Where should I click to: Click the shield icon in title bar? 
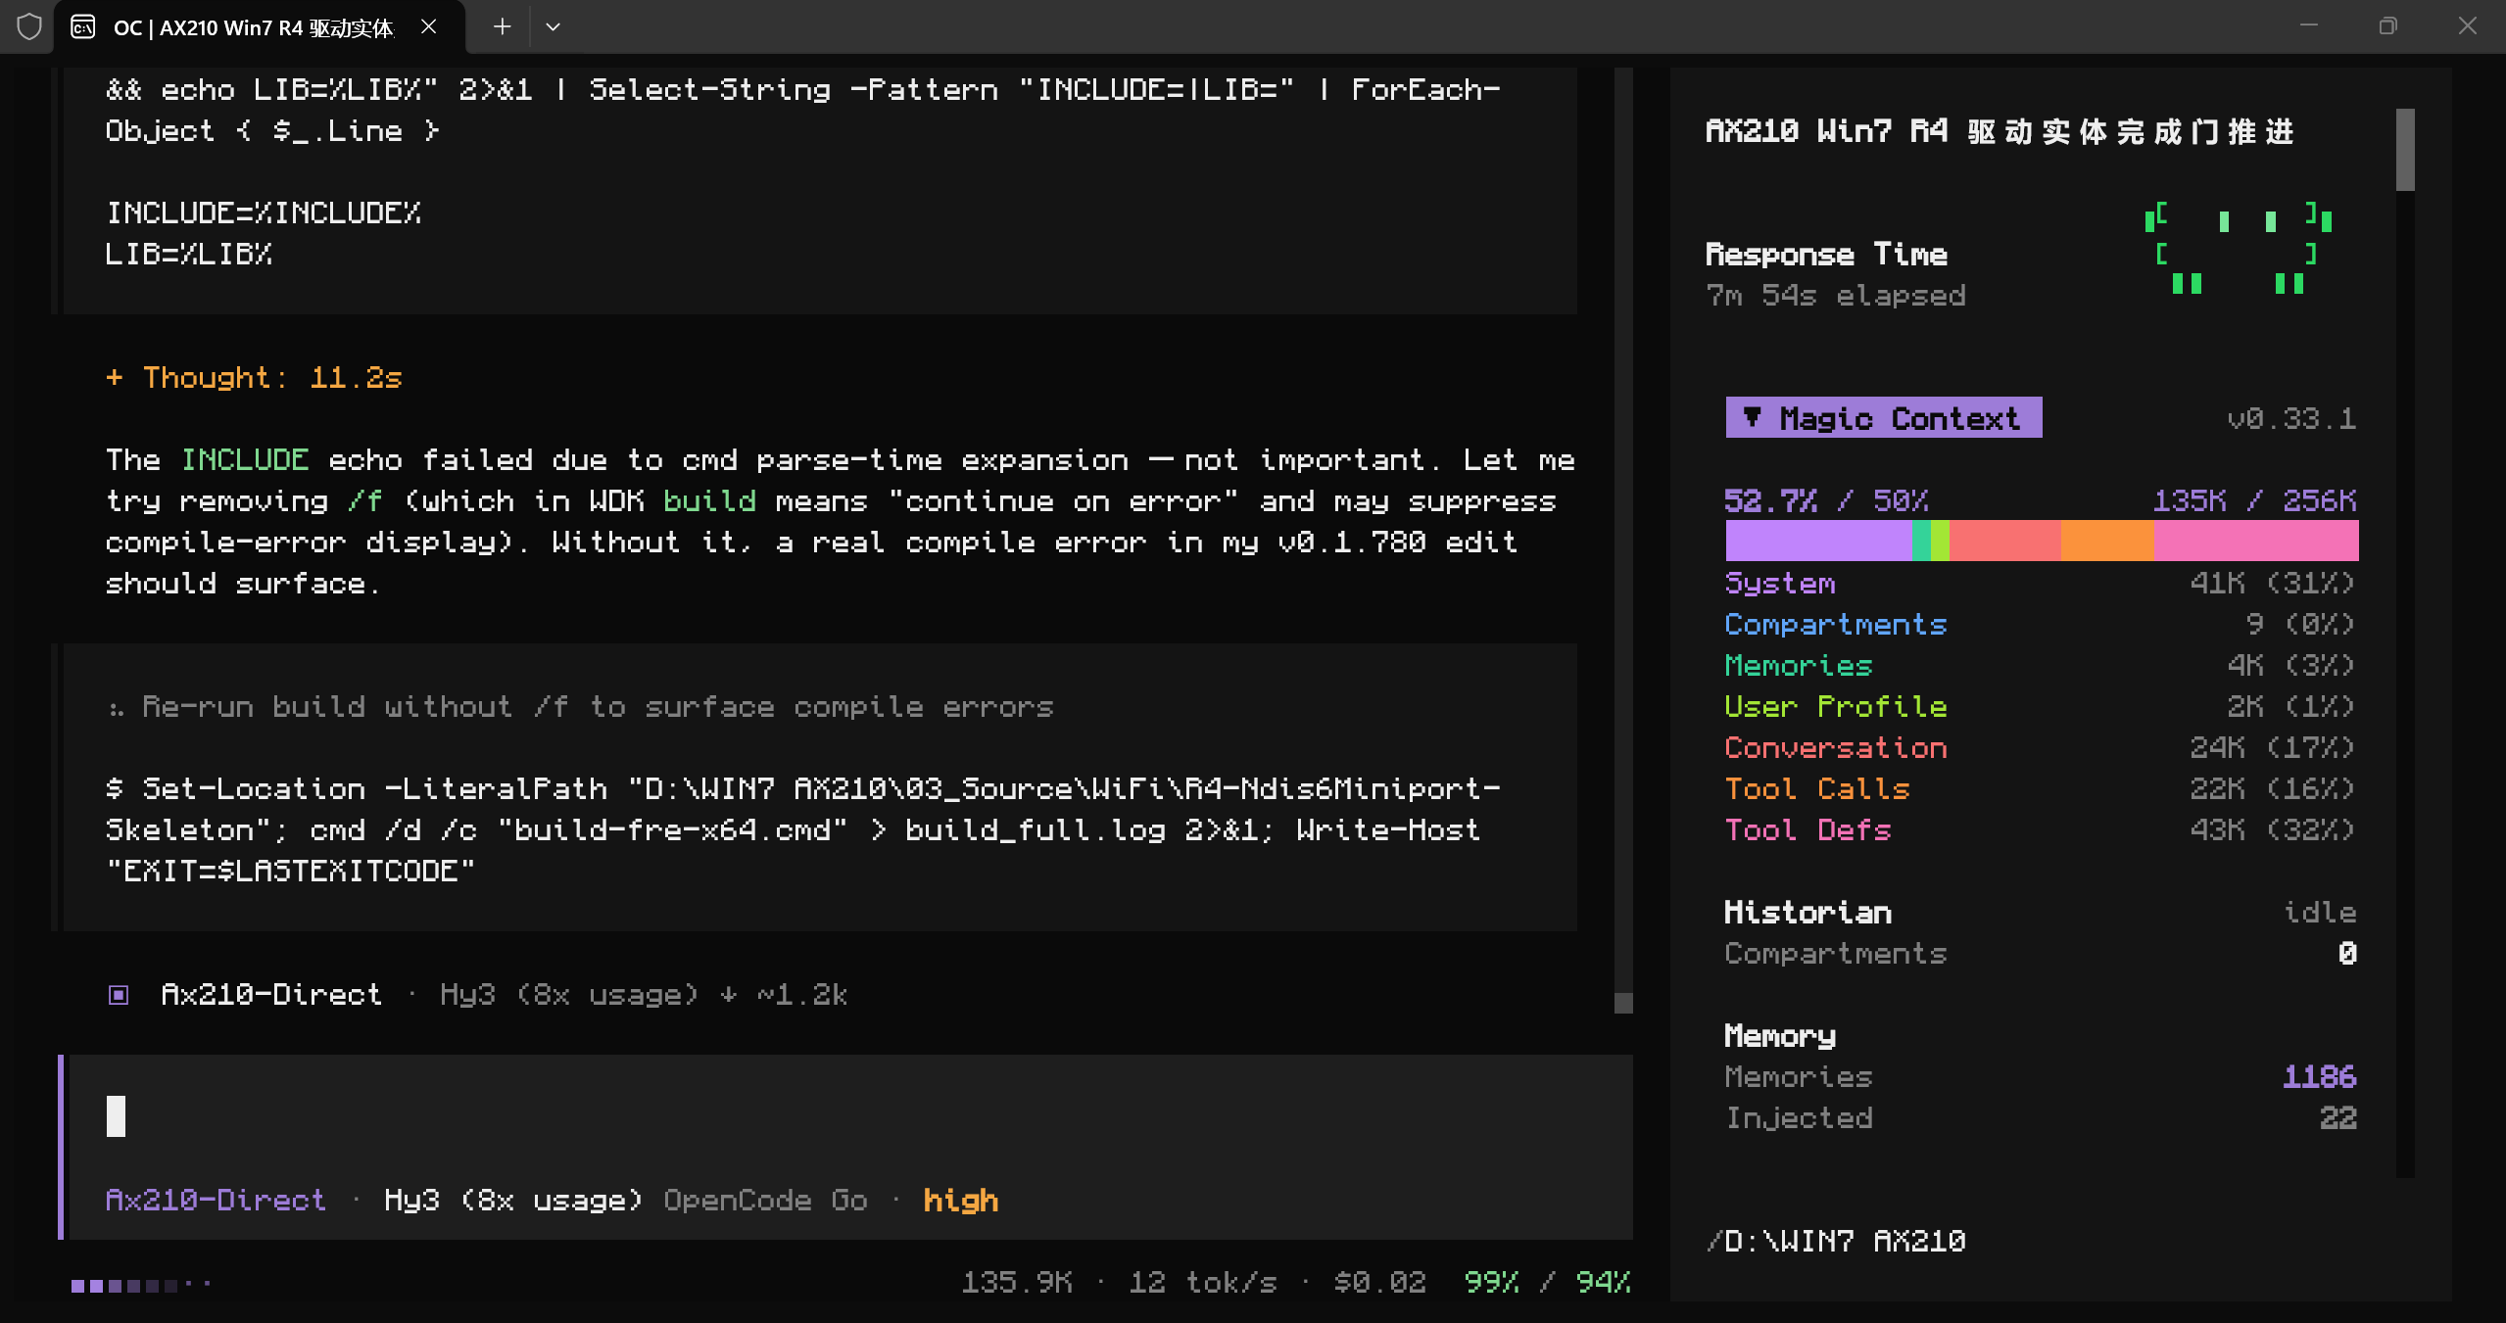click(29, 26)
